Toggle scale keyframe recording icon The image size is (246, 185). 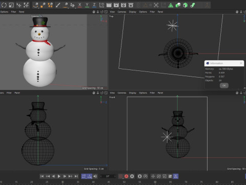click(x=165, y=176)
